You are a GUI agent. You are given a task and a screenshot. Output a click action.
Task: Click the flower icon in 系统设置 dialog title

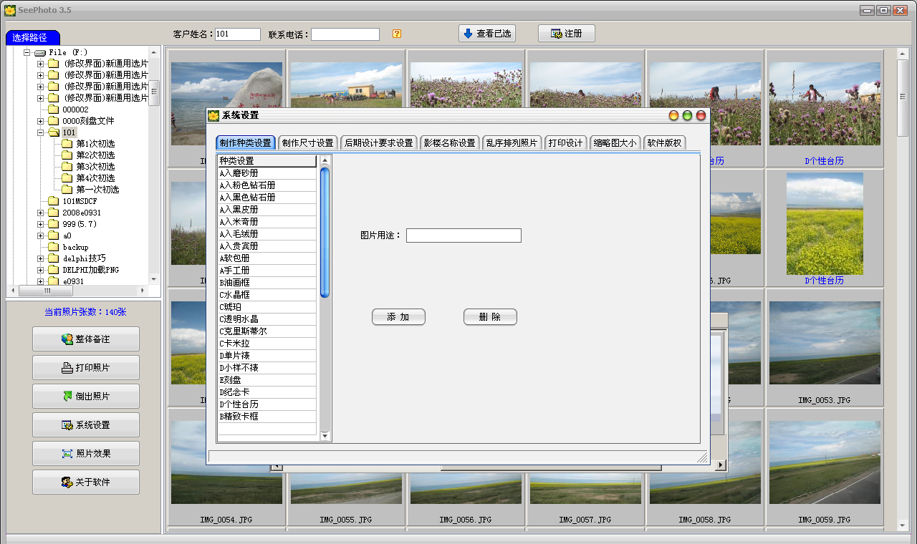213,115
